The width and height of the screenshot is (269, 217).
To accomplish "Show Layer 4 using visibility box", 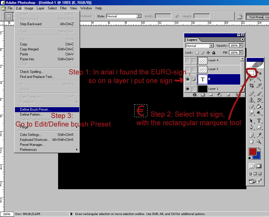I will (x=187, y=60).
